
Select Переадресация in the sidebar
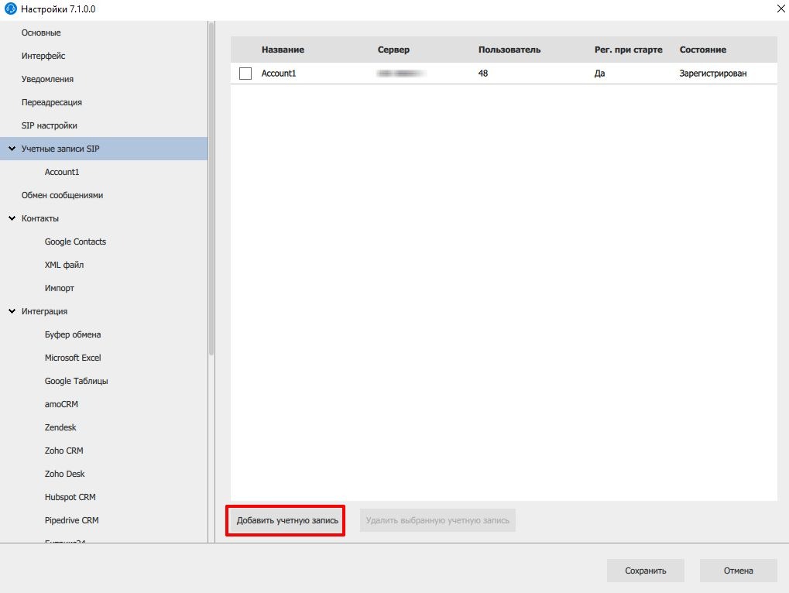point(51,102)
